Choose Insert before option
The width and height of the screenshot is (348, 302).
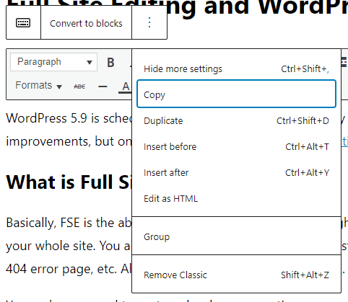236,147
